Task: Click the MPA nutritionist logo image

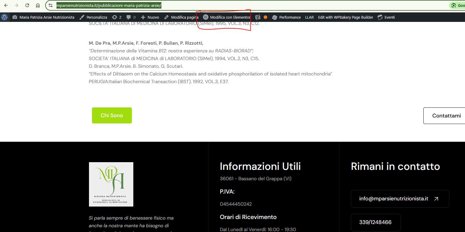Action: coord(111,184)
